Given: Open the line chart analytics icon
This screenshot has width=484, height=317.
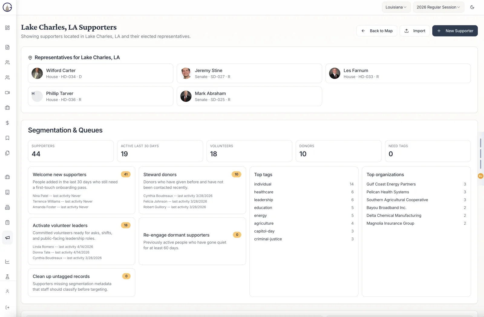Looking at the screenshot, I should coord(8,262).
